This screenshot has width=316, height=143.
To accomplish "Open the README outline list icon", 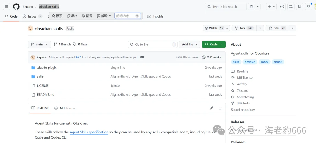I will 220,108.
